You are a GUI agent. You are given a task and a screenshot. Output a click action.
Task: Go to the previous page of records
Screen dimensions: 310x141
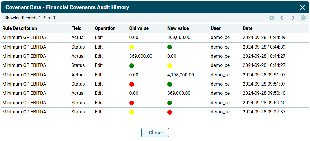[282, 18]
